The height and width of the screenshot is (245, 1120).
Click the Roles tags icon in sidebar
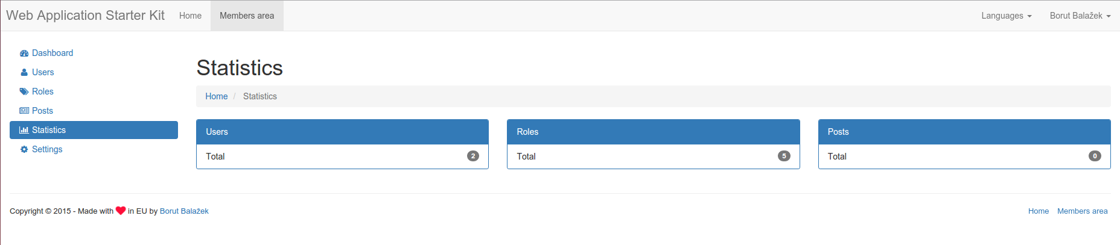coord(24,92)
